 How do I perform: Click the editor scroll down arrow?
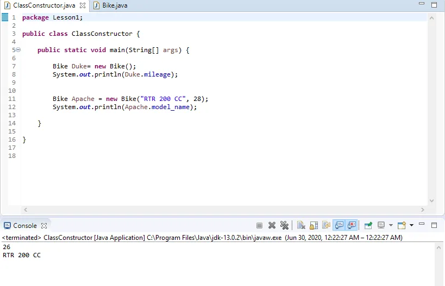431,201
